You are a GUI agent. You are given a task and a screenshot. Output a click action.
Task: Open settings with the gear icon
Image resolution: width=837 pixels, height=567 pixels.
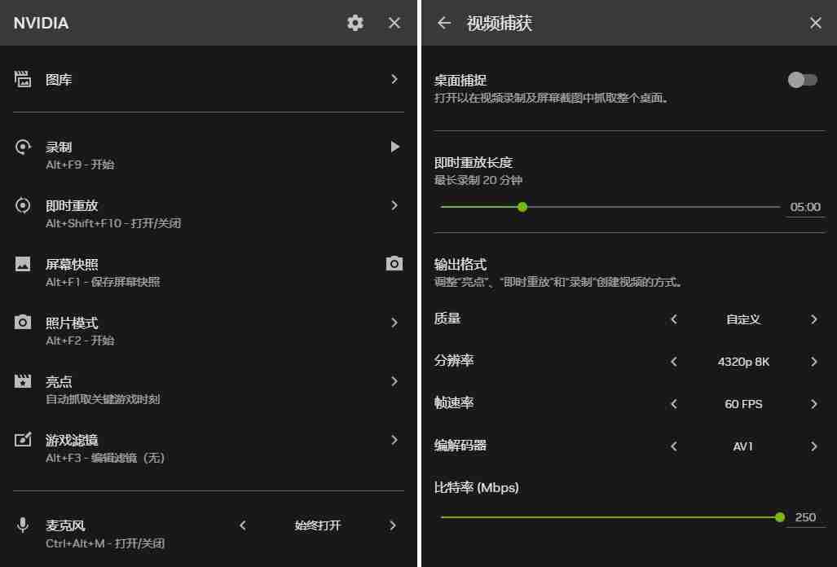coord(355,23)
